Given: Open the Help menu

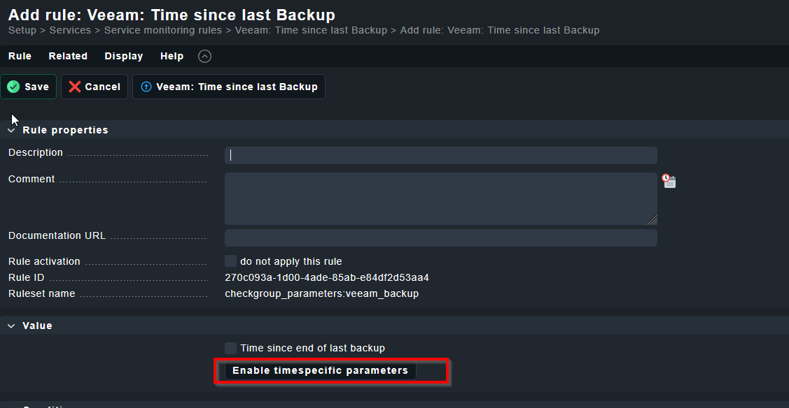Looking at the screenshot, I should click(x=172, y=57).
